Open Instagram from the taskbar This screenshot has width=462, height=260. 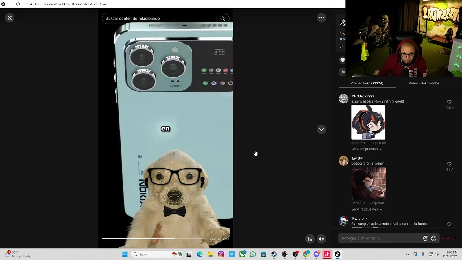221,255
